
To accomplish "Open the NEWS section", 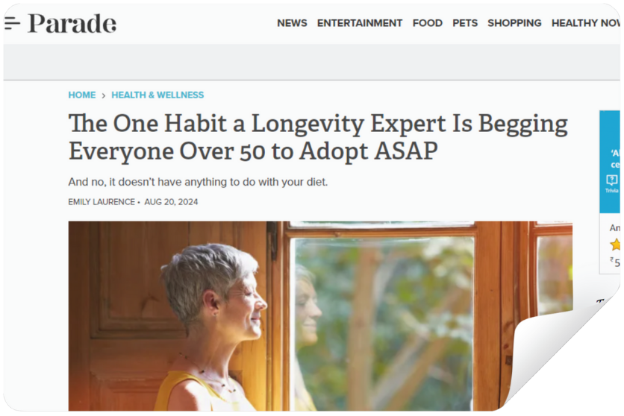I will [292, 23].
